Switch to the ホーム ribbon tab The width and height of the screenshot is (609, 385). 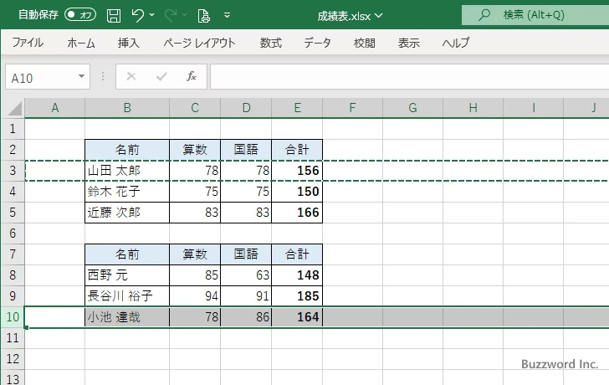81,43
